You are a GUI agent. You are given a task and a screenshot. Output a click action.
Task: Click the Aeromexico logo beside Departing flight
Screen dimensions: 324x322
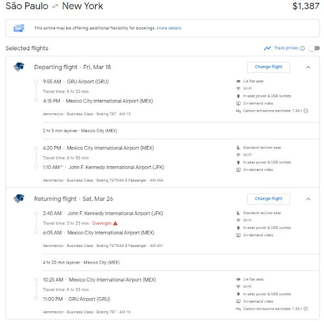(x=19, y=66)
